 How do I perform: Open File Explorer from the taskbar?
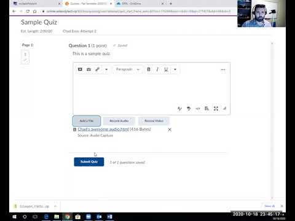pos(57,217)
